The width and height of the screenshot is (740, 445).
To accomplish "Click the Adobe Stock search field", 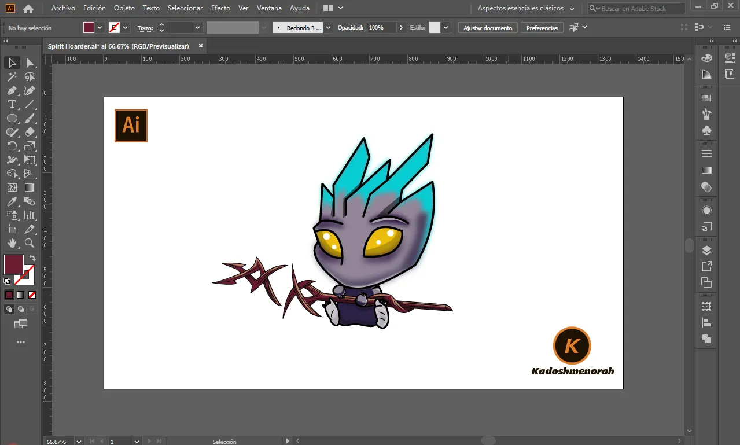I will click(x=636, y=9).
